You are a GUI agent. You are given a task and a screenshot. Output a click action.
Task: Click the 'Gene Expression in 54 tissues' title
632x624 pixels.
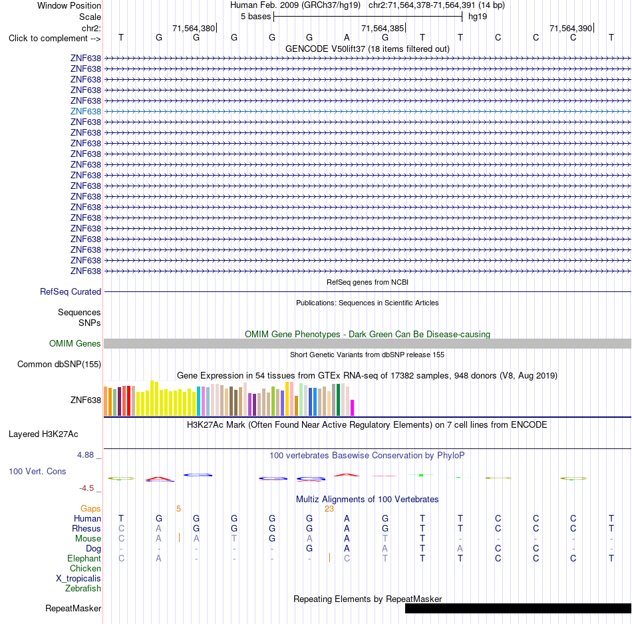tap(367, 375)
